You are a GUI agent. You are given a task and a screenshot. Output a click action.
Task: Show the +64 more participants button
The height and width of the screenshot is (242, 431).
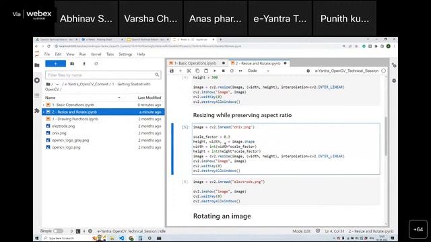[x=418, y=229]
